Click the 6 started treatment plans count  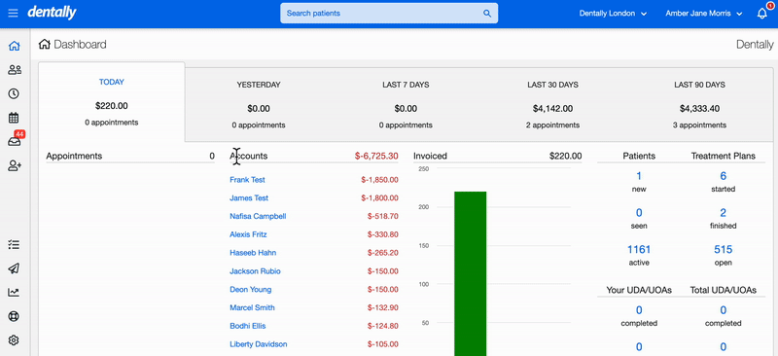click(724, 176)
